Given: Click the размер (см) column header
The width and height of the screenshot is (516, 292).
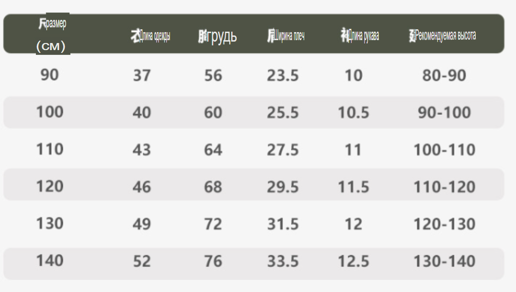Looking at the screenshot, I should point(52,34).
